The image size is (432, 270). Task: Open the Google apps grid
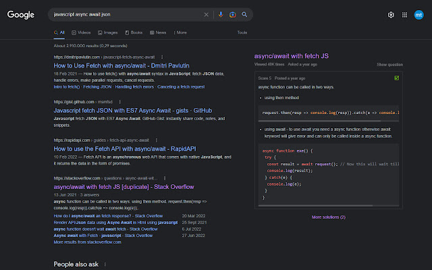[404, 15]
